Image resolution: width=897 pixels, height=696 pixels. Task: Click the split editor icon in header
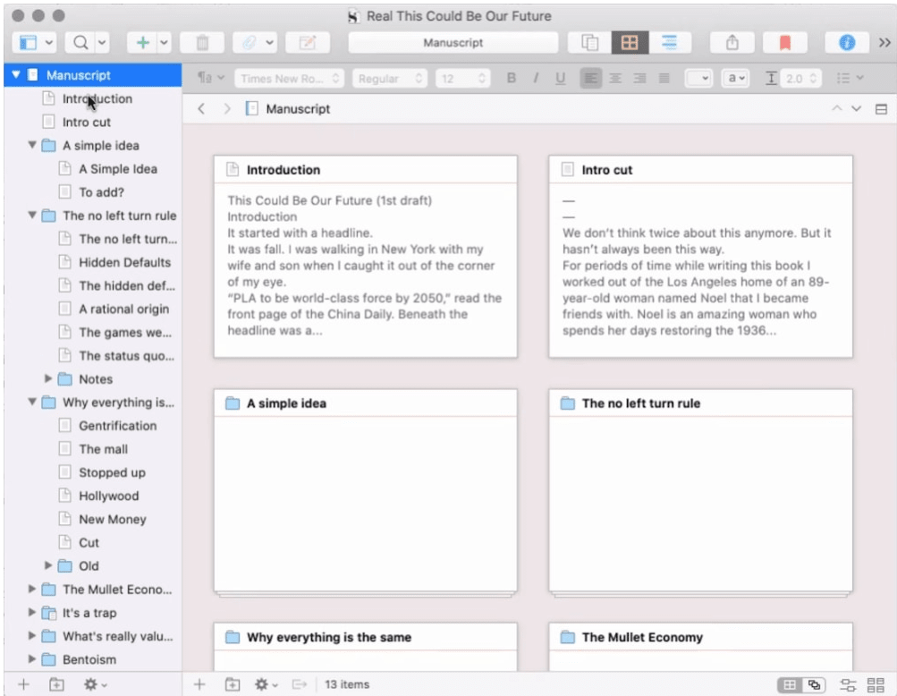pos(881,109)
